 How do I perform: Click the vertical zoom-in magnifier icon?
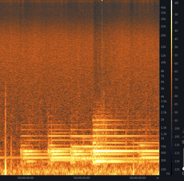[183, 142]
